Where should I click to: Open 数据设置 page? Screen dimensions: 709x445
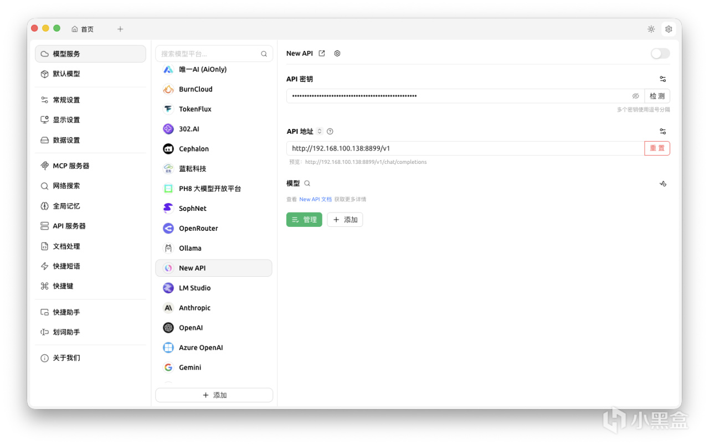point(90,140)
